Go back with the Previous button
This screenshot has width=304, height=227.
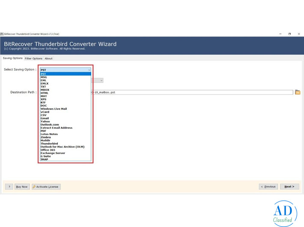click(268, 187)
